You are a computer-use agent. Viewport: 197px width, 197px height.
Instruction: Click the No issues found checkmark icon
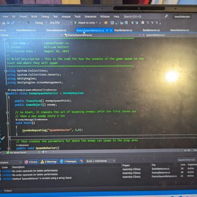[x=8, y=152]
